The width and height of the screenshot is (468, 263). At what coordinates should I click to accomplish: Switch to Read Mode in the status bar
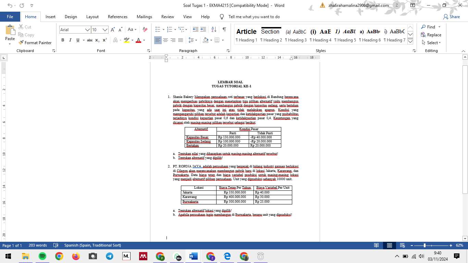377,246
